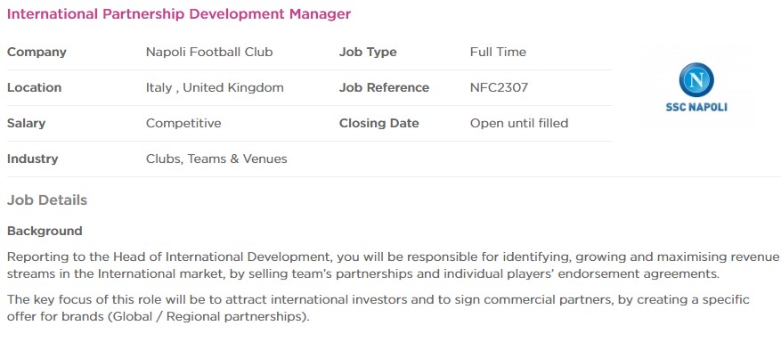Viewport: 781px width, 342px height.
Task: Open the International Partnership Development Manager title
Action: pyautogui.click(x=179, y=14)
